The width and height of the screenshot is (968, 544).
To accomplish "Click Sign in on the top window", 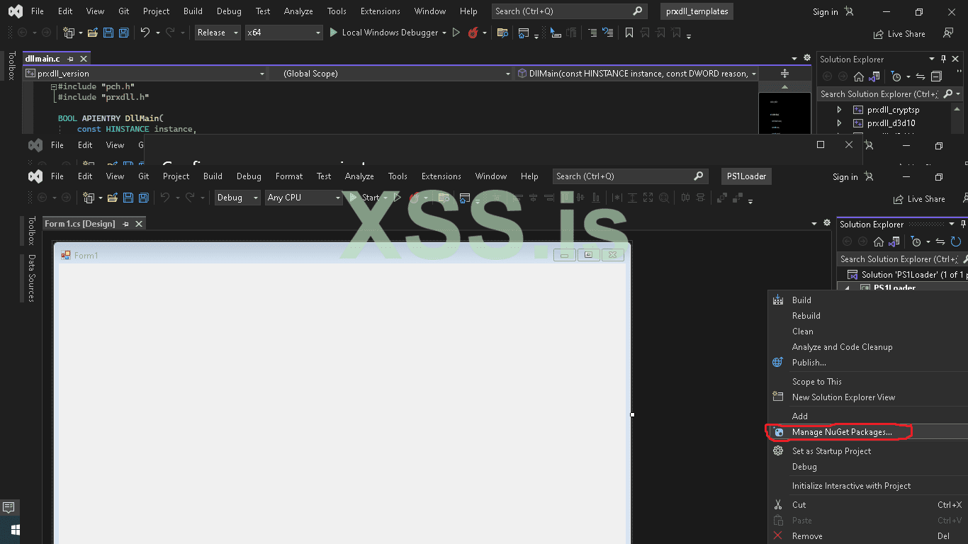I will (825, 12).
